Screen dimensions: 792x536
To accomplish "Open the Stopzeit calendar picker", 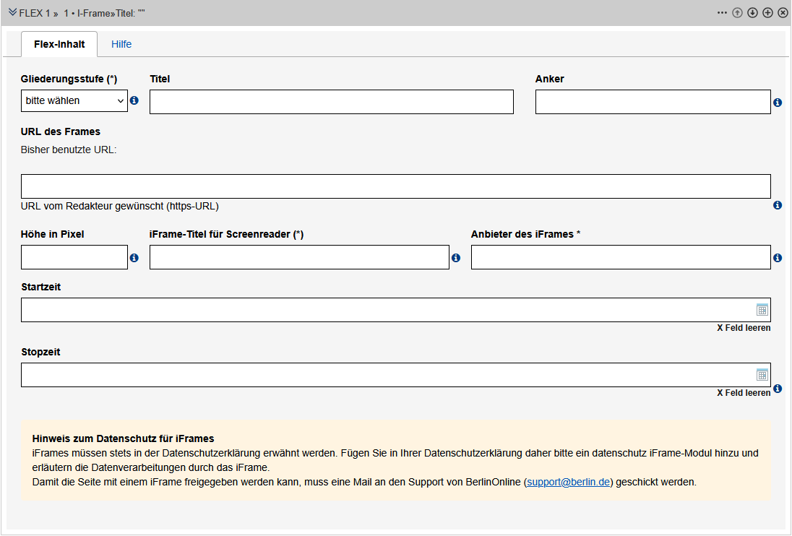I will [762, 374].
